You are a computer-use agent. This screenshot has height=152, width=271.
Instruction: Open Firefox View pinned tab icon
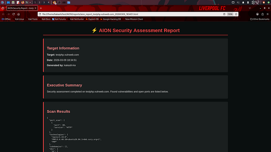pos(3,8)
